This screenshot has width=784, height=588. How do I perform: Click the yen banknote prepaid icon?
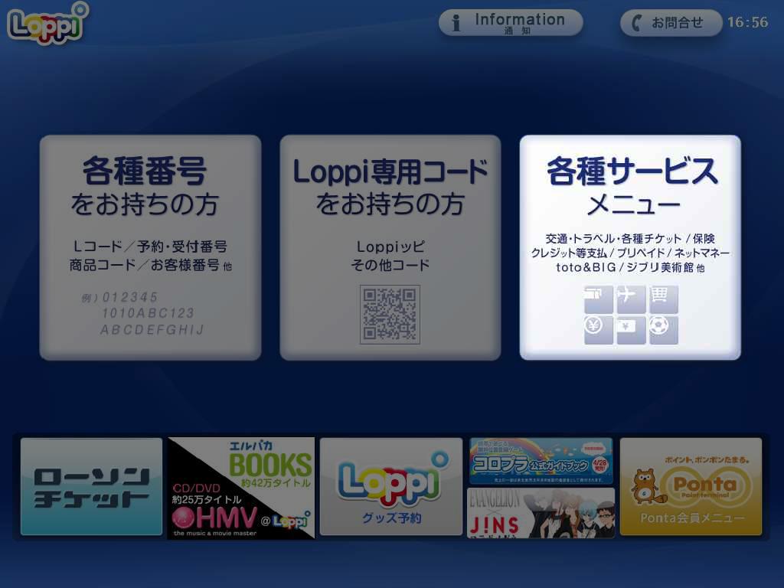point(631,330)
